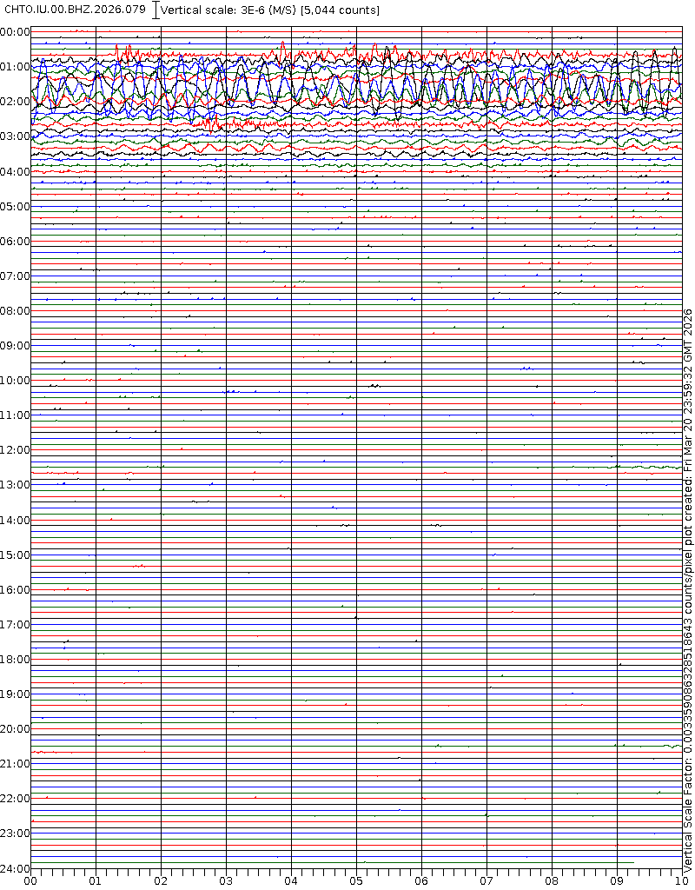Select the 20:00 hour label on left axis

tap(15, 729)
